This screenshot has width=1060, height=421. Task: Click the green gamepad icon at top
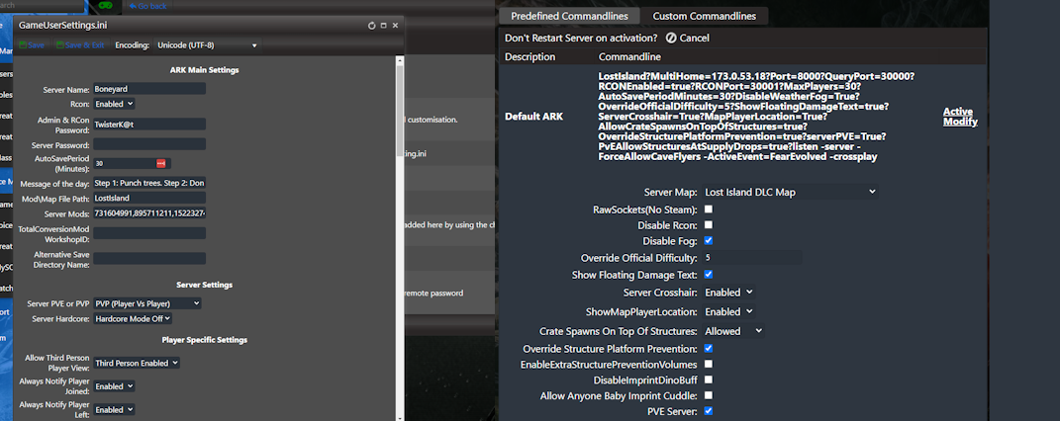pyautogui.click(x=105, y=6)
